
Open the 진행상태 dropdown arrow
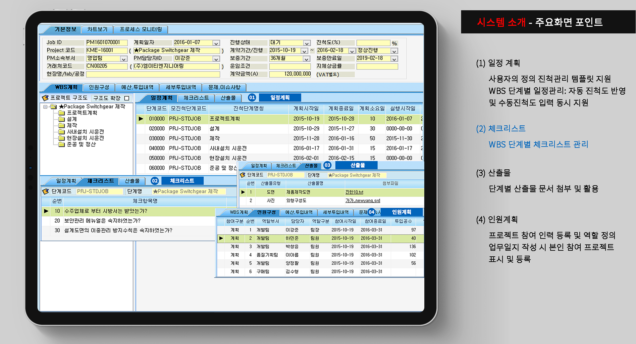click(307, 43)
